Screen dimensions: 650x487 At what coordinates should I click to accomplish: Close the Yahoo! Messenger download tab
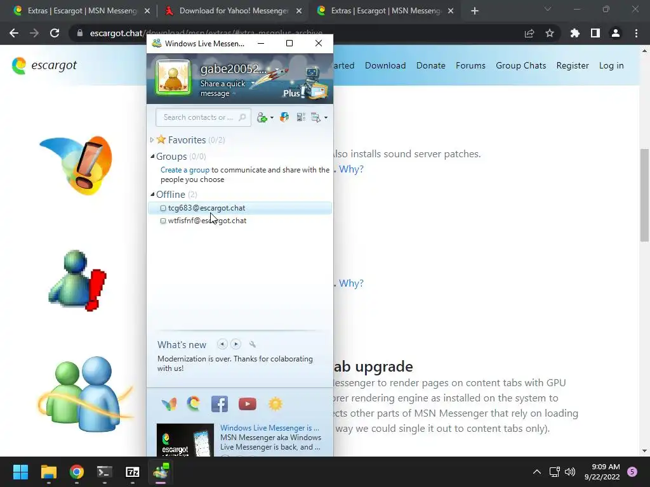click(299, 11)
